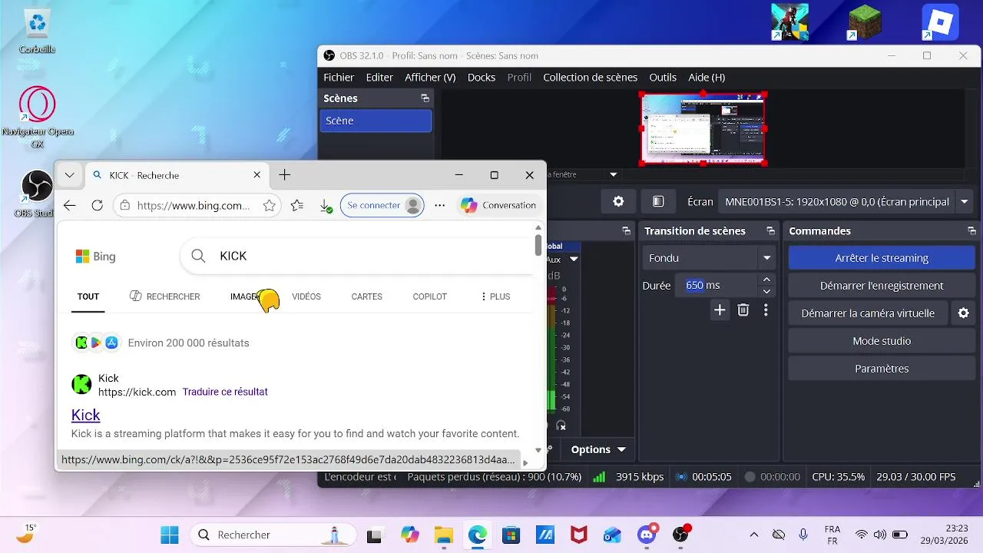Open Kick search result link

pos(85,415)
